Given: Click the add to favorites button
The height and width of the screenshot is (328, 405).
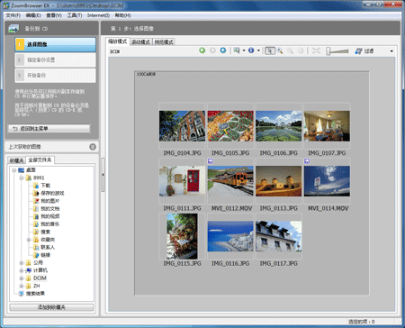Looking at the screenshot, I should (51, 307).
